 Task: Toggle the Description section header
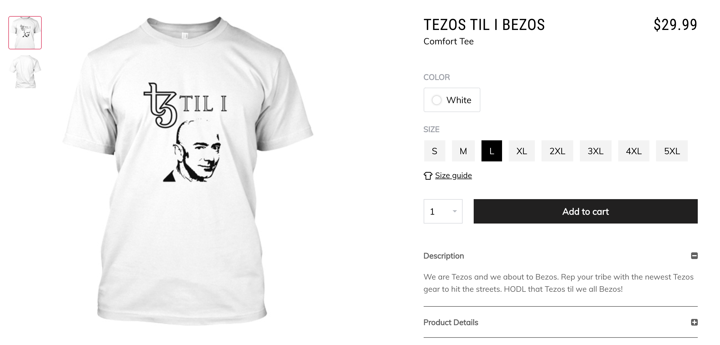[x=561, y=256]
